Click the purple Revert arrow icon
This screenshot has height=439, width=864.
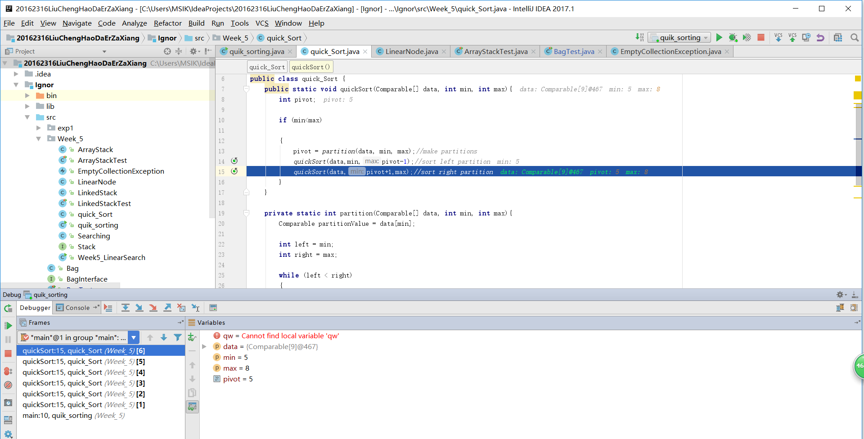[x=820, y=38]
